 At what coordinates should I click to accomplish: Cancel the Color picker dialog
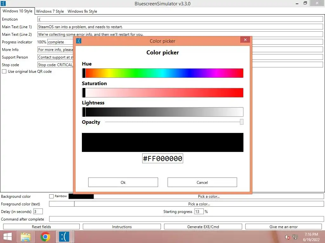click(x=202, y=182)
